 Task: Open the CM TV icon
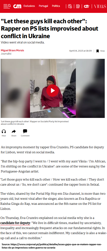(87, 6)
